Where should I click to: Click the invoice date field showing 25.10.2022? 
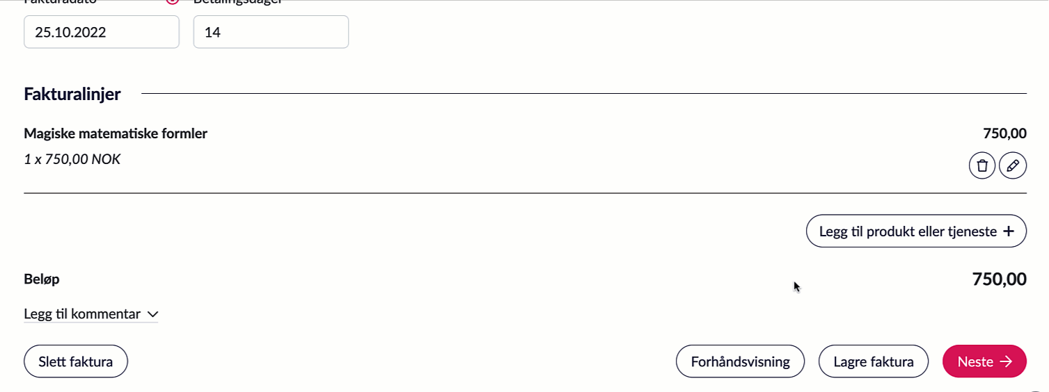click(x=102, y=32)
